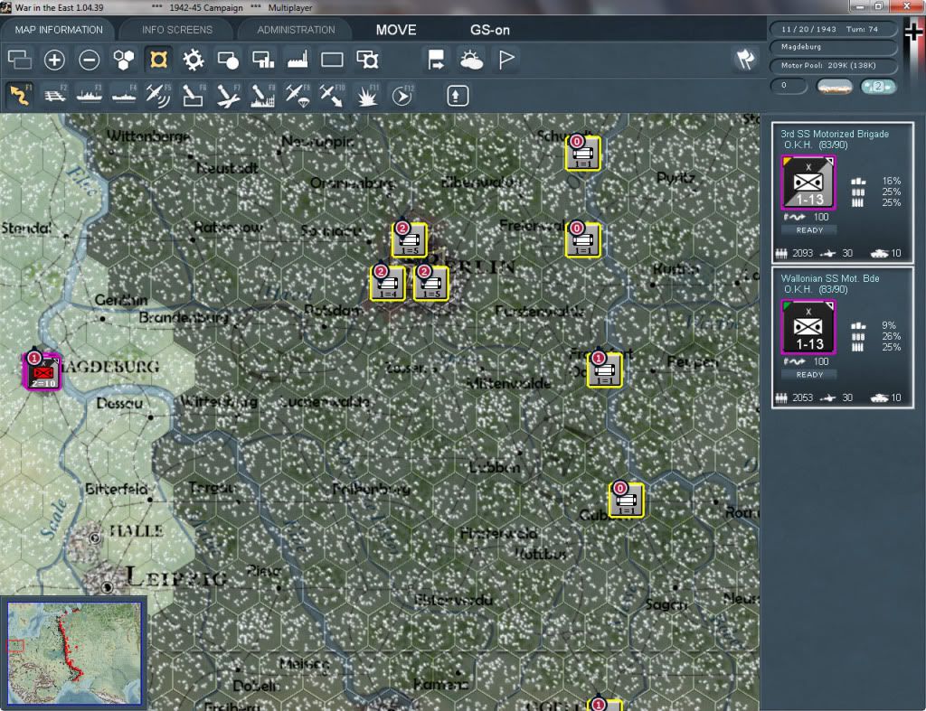Open the ADMINISTRATION tab
The width and height of the screenshot is (926, 711).
(x=296, y=30)
